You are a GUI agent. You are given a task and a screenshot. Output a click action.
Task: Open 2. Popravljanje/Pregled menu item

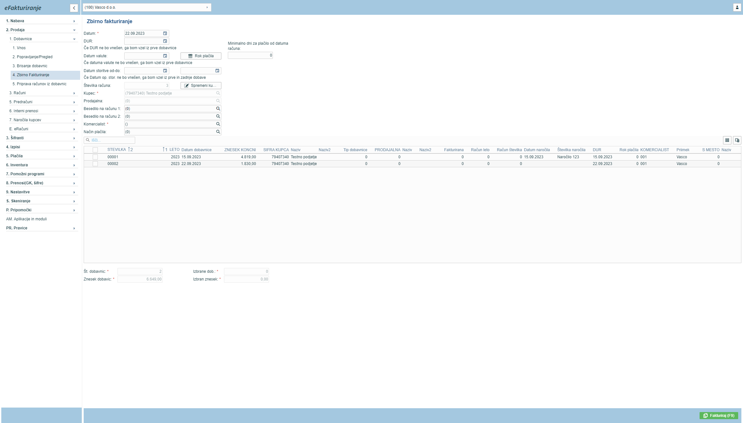45,57
